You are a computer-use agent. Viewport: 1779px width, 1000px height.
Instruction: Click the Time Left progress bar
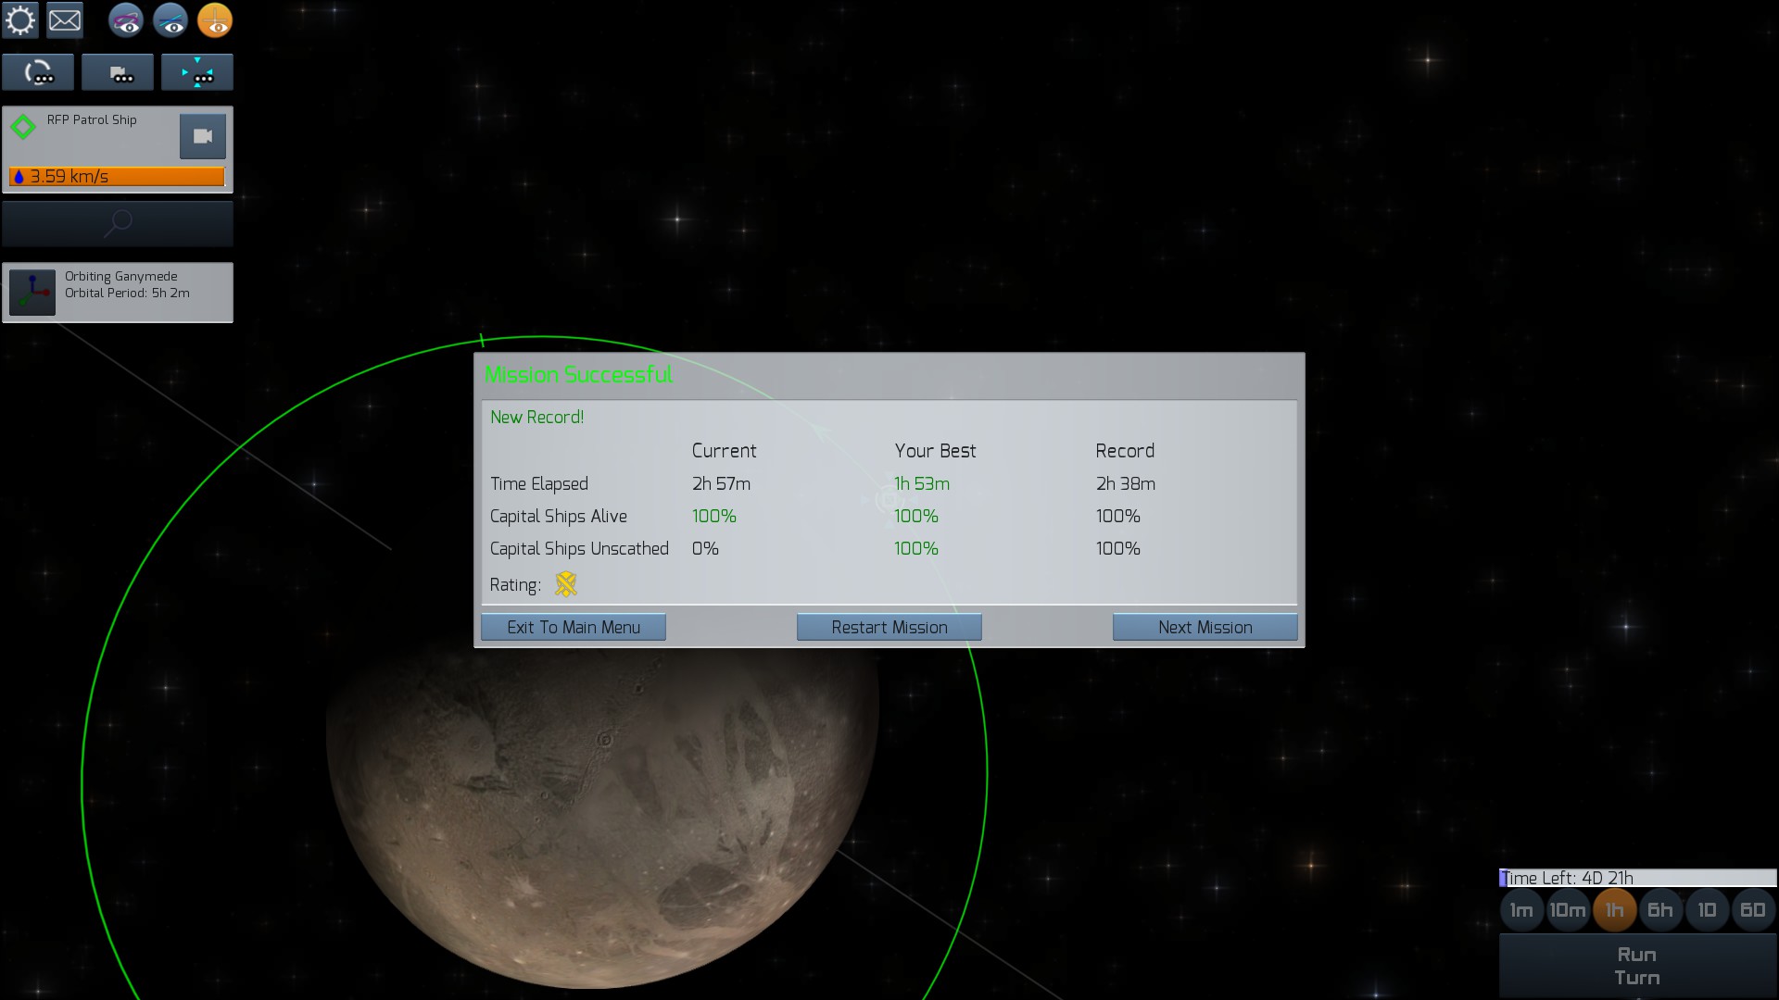point(1637,878)
